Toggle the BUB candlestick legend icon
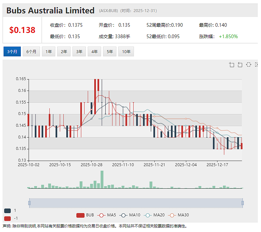 tap(80, 215)
